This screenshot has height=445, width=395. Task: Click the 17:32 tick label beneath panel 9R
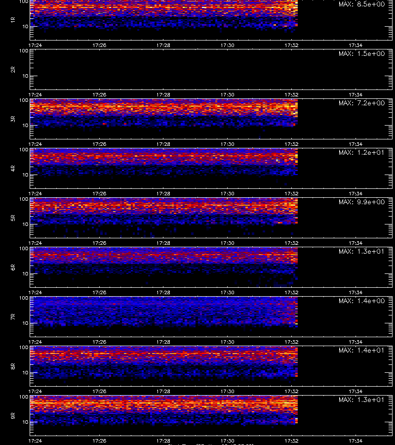click(291, 441)
